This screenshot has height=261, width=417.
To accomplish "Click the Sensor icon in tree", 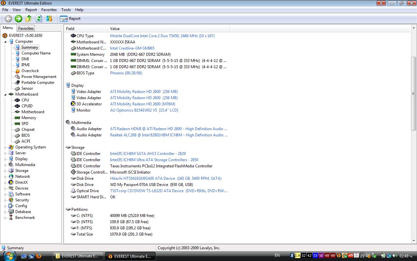I will (x=17, y=88).
